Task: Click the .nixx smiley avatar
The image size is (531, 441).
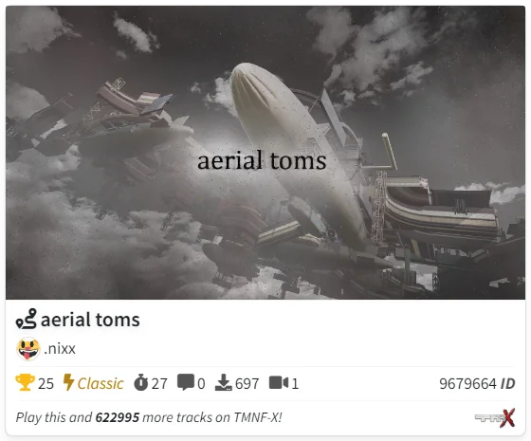Action: pos(28,349)
